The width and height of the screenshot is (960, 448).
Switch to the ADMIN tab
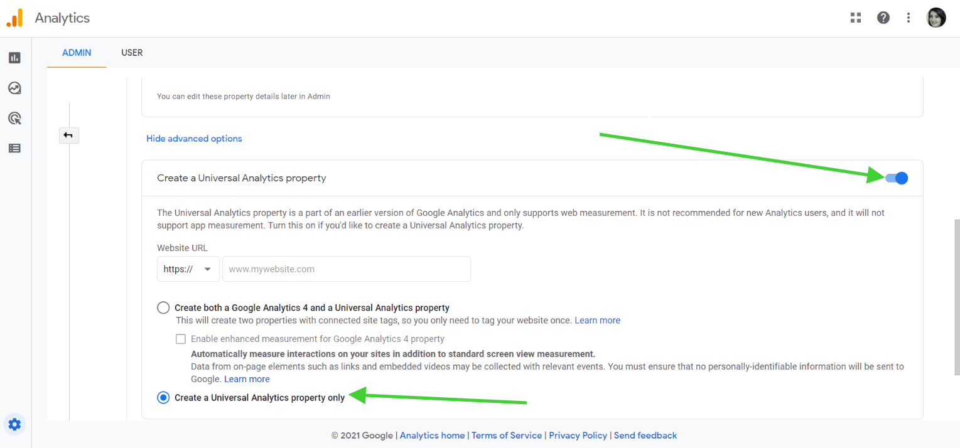pos(77,53)
